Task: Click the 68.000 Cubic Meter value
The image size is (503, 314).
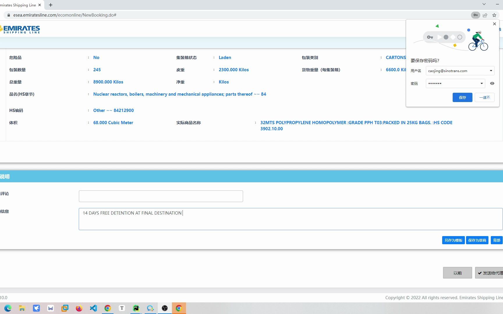Action: [113, 123]
